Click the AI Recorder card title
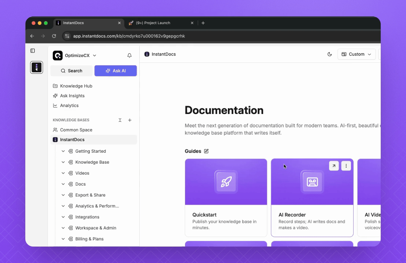This screenshot has height=263, width=406. 292,215
